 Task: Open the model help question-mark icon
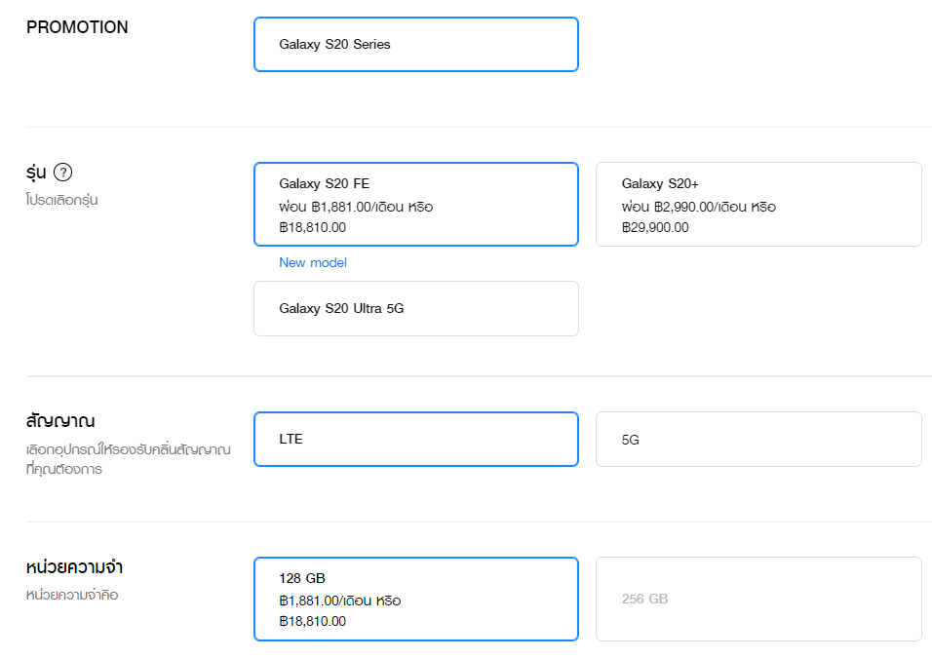[x=63, y=173]
